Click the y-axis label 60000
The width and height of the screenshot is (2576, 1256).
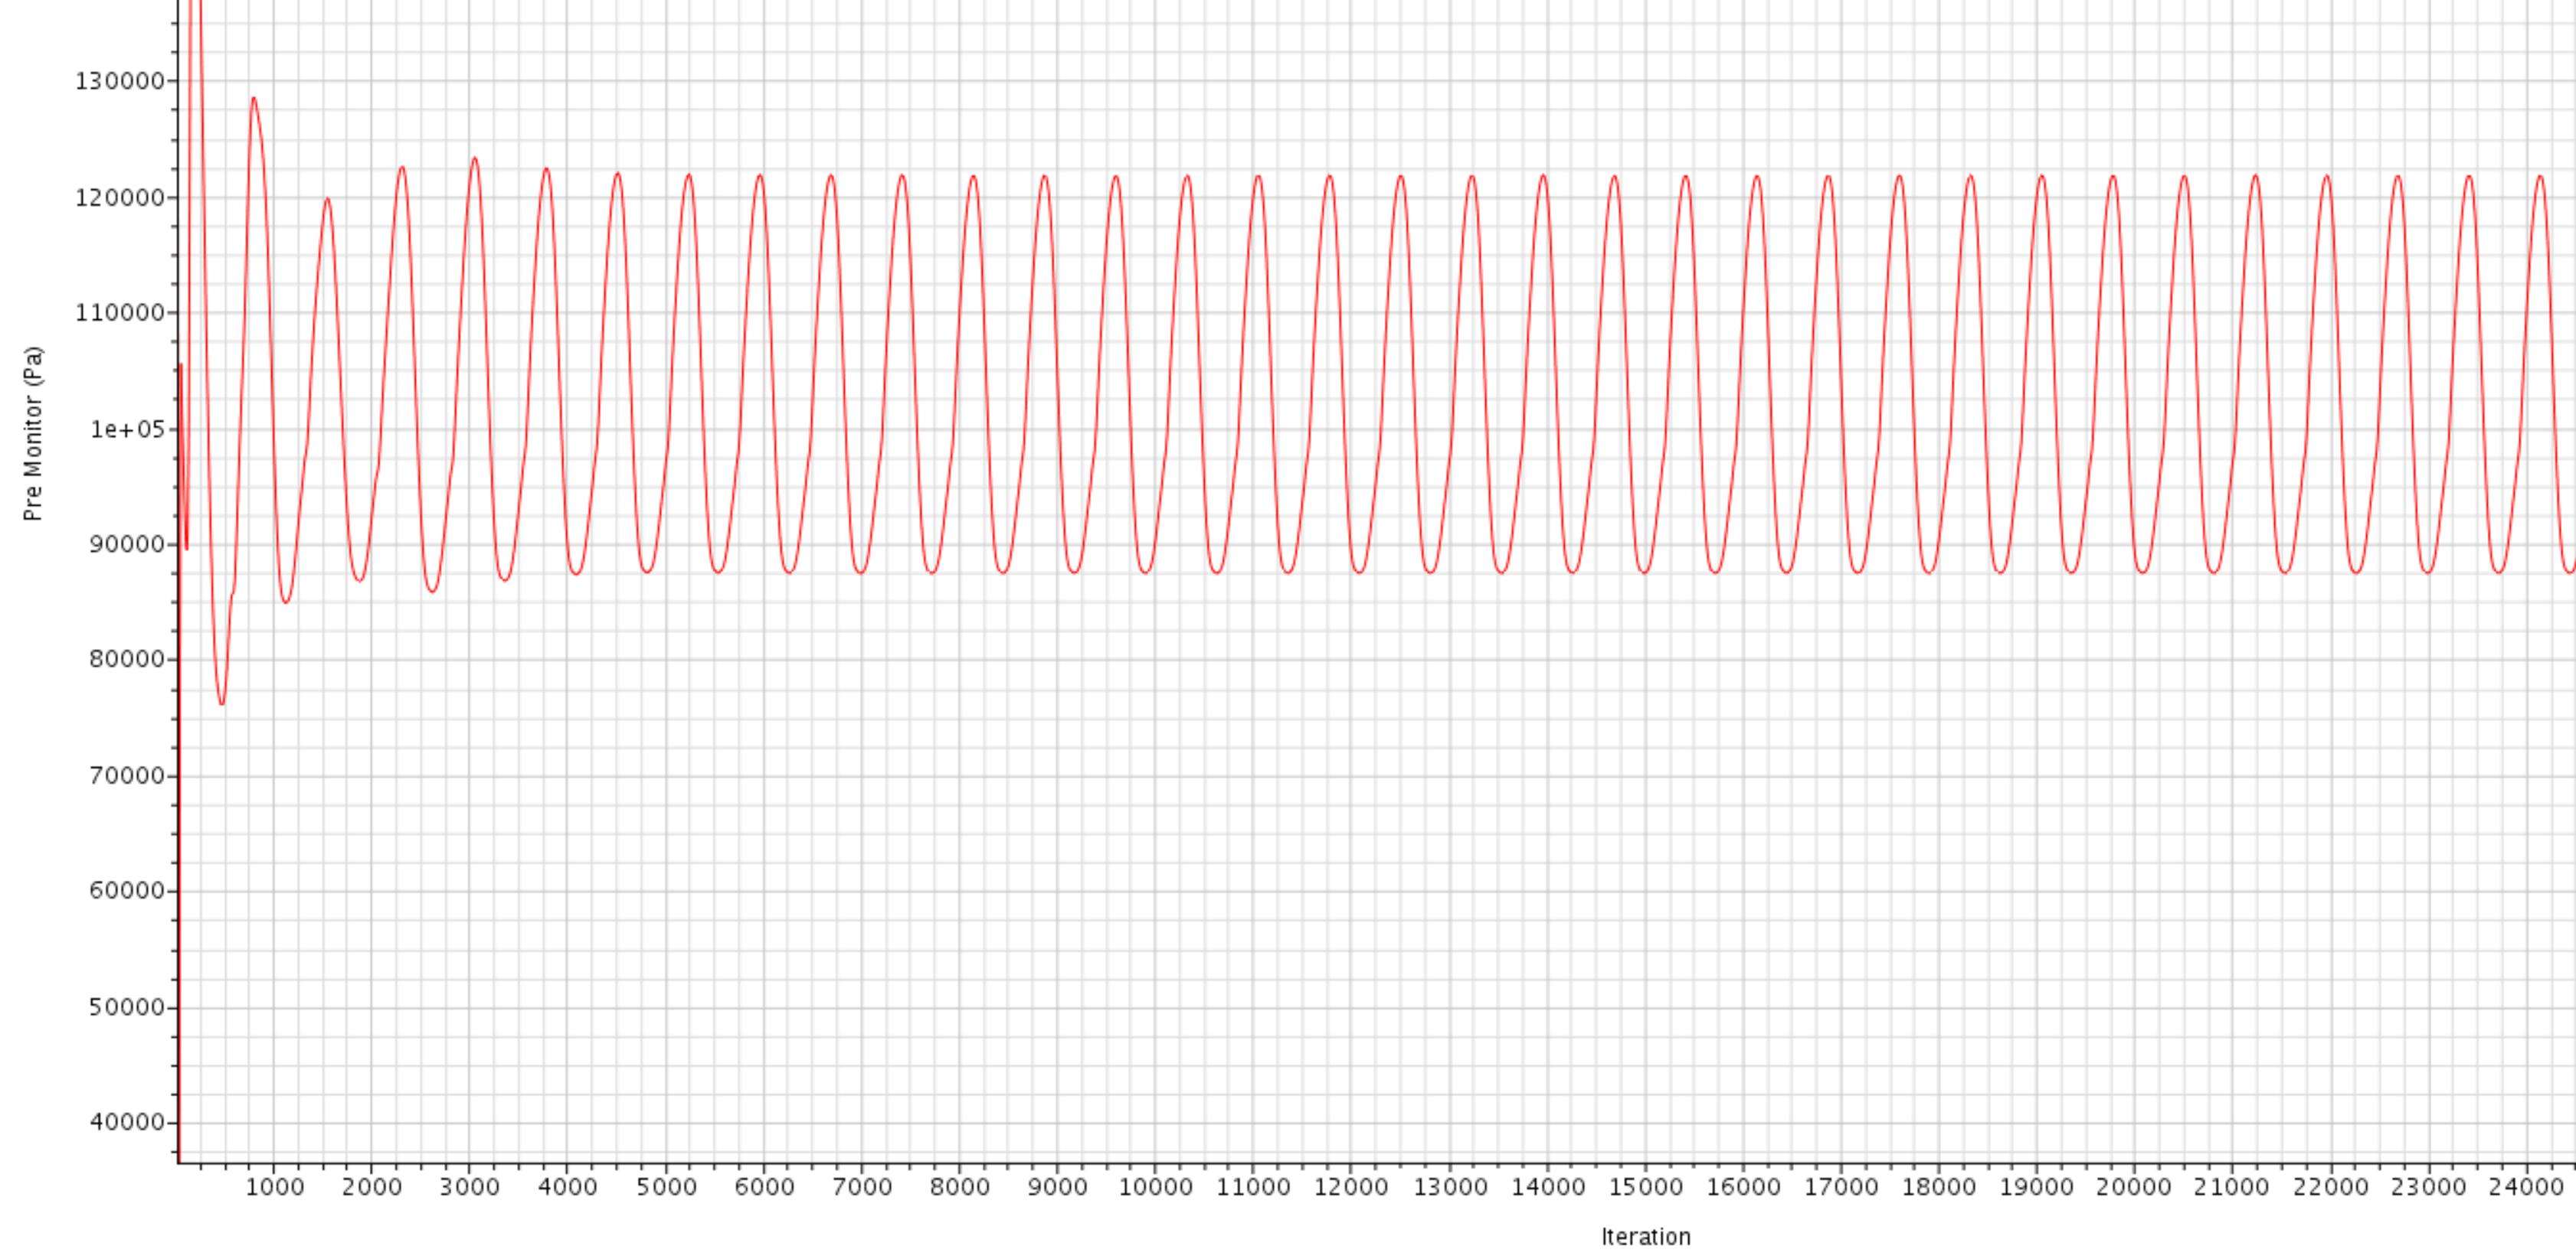(x=127, y=891)
